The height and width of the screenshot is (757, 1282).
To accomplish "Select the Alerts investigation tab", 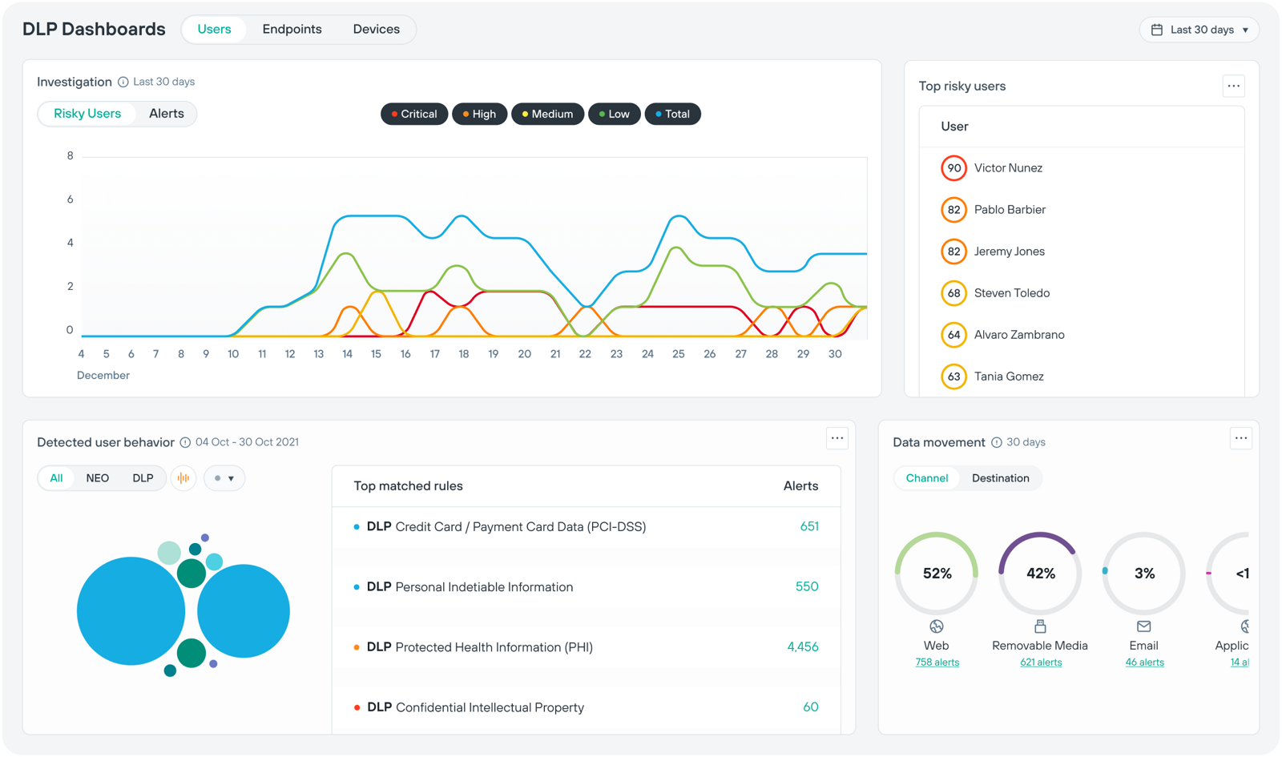I will 167,114.
